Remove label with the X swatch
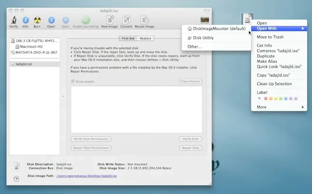Viewport: 312px width, 194px height. pyautogui.click(x=259, y=98)
